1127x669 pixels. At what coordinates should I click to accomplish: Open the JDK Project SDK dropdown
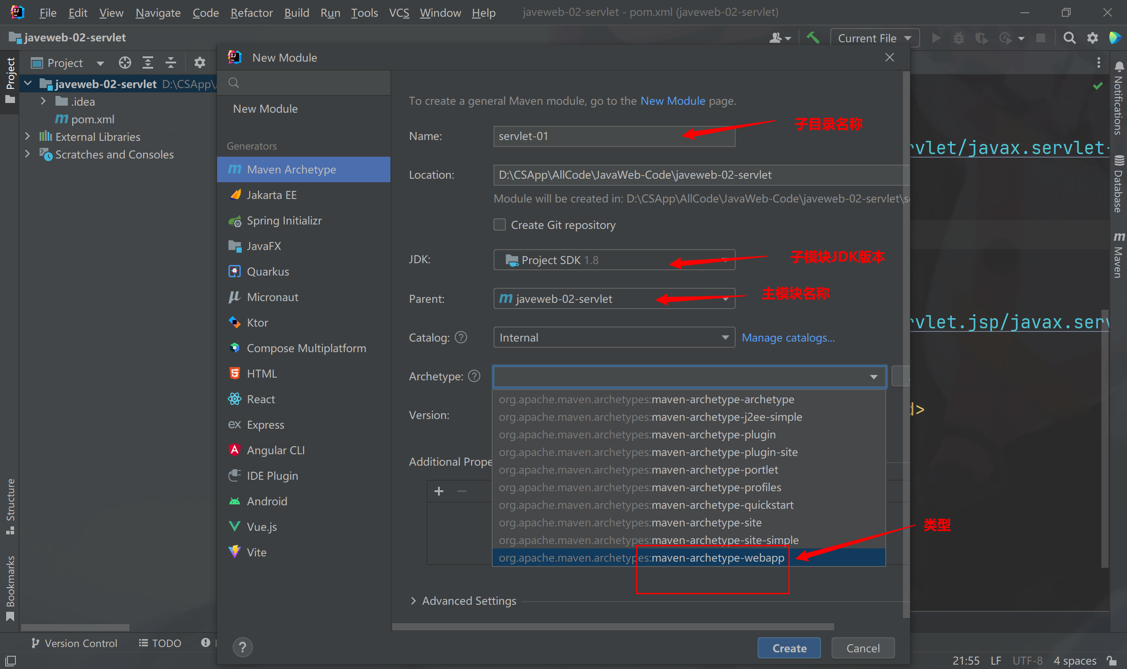(614, 260)
